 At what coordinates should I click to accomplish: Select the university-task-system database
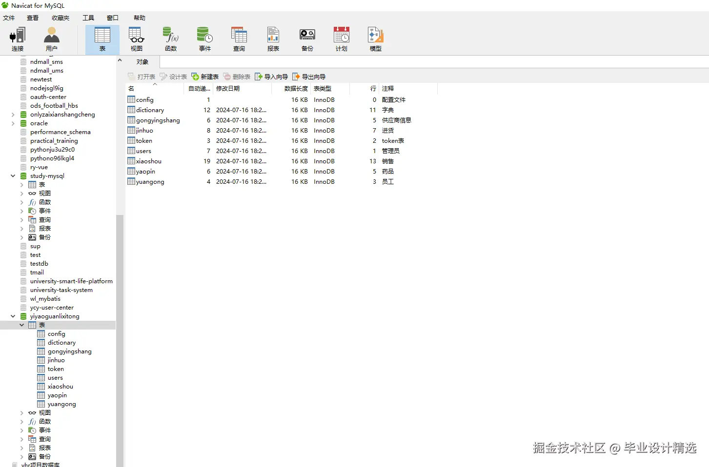pyautogui.click(x=61, y=290)
